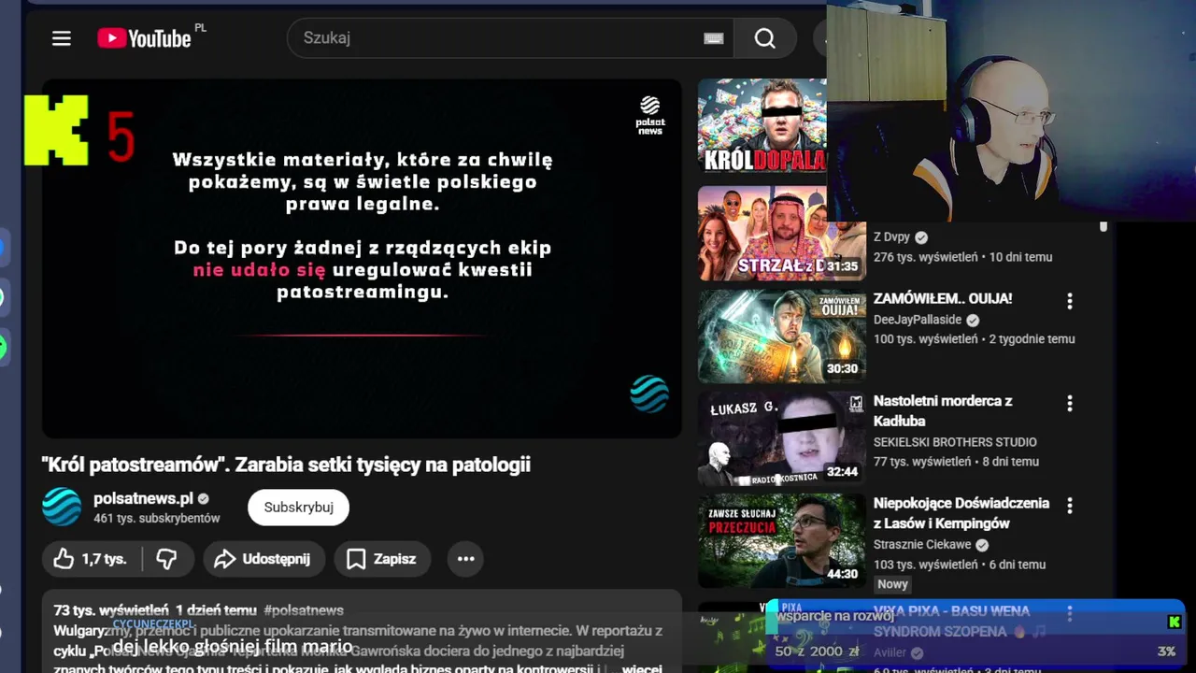Viewport: 1196px width, 673px height.
Task: Open the Strzał z D 31:35 thumbnail
Action: click(x=781, y=233)
